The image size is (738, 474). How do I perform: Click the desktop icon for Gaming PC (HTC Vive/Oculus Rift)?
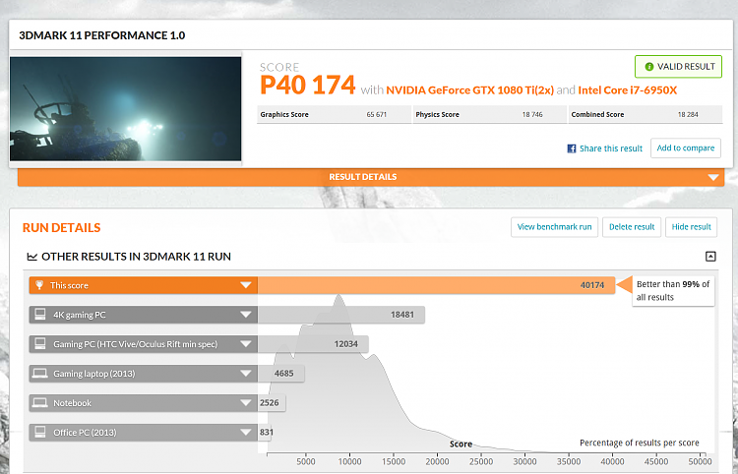(x=40, y=344)
